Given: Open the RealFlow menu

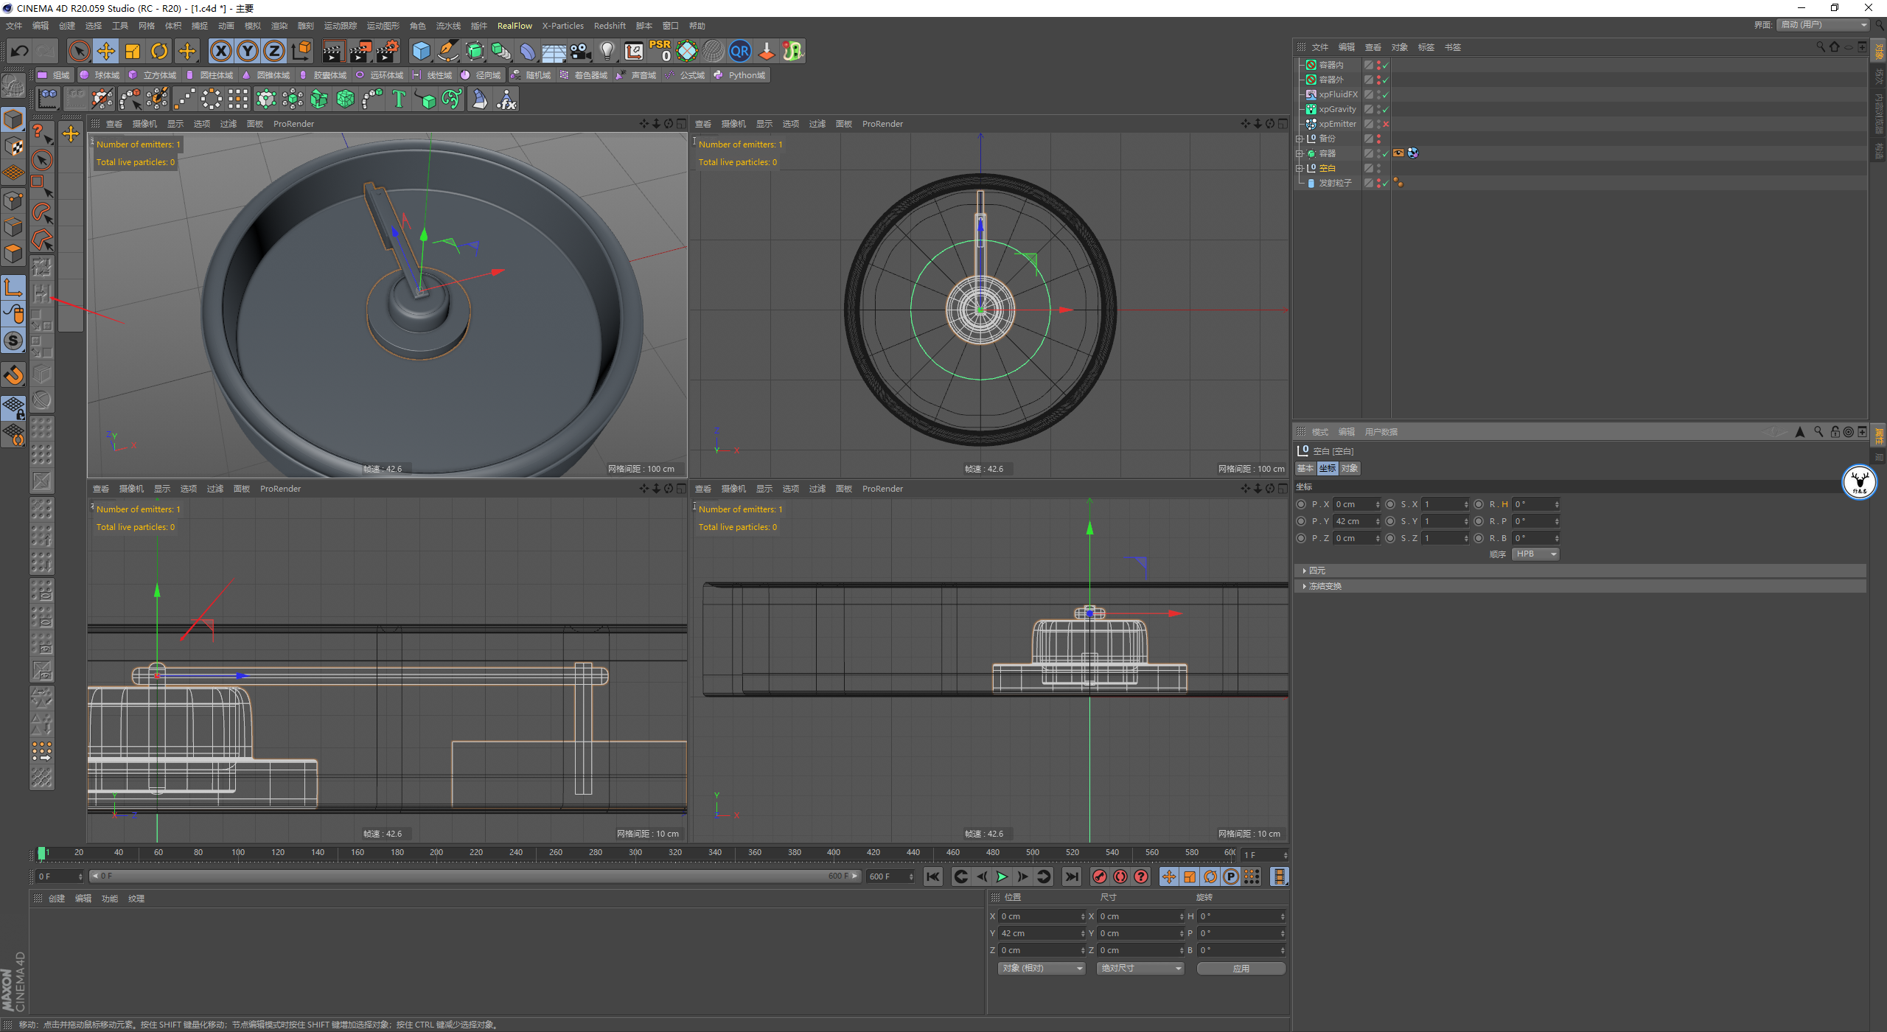Looking at the screenshot, I should click(x=514, y=26).
